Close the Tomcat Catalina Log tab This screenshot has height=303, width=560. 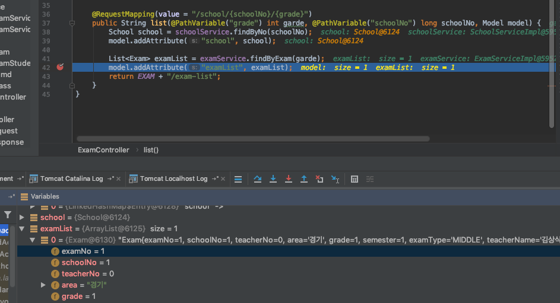pos(119,179)
